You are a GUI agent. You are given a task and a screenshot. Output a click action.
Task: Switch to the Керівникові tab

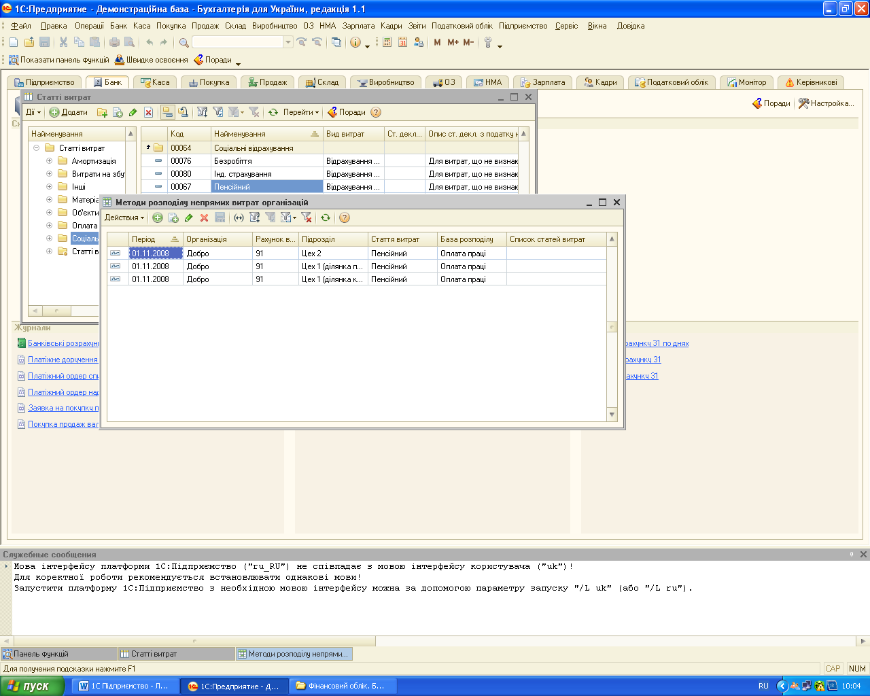tap(811, 82)
